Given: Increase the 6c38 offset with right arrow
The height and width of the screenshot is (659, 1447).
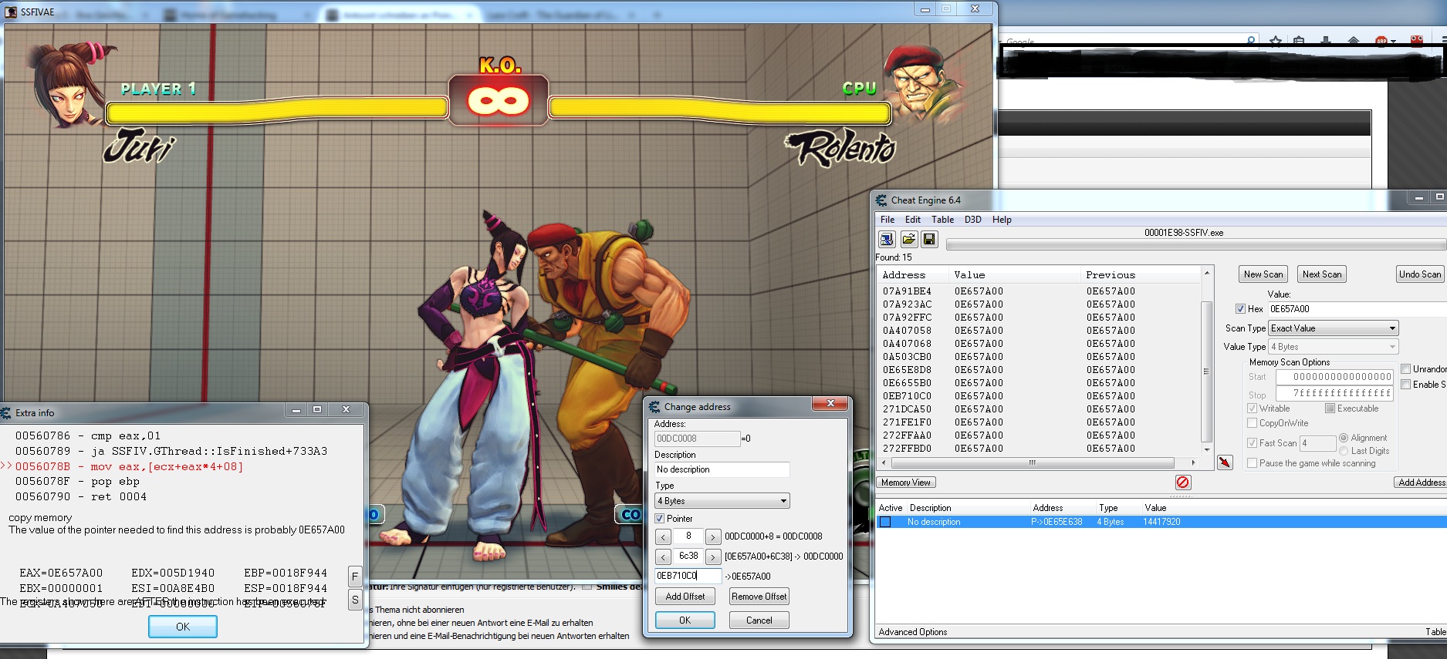Looking at the screenshot, I should (713, 556).
